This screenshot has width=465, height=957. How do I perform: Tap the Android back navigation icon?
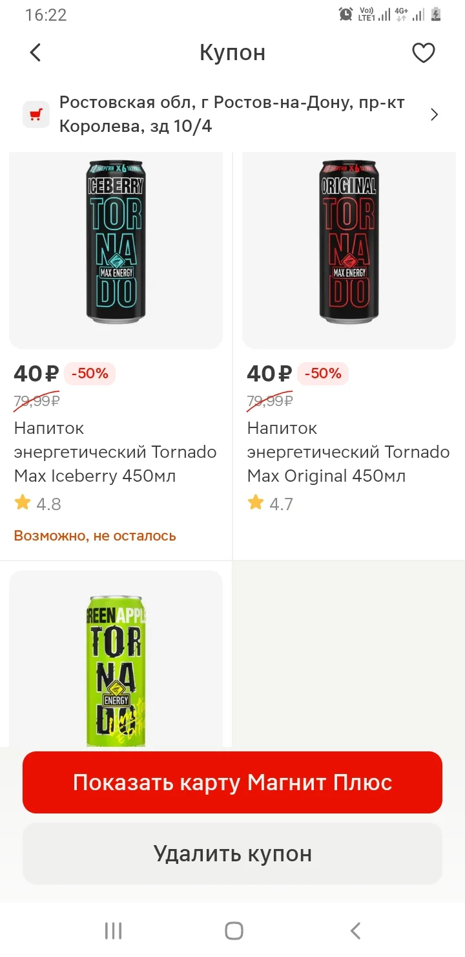[355, 930]
